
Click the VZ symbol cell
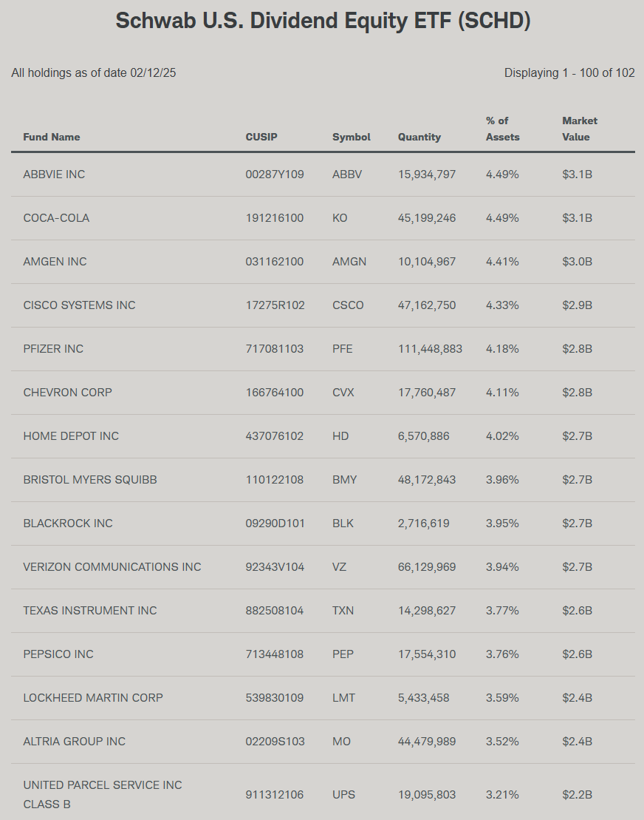coord(339,567)
